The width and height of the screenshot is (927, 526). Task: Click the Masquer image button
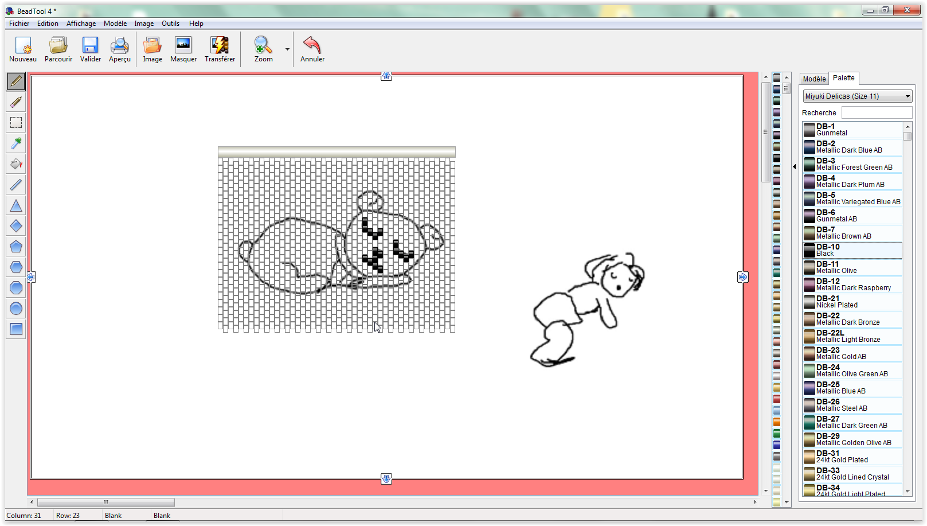tap(183, 49)
